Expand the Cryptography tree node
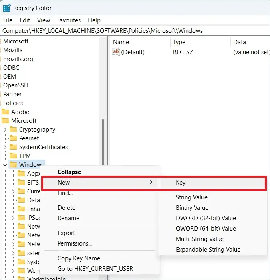Image resolution: width=270 pixels, height=280 pixels. point(5,130)
